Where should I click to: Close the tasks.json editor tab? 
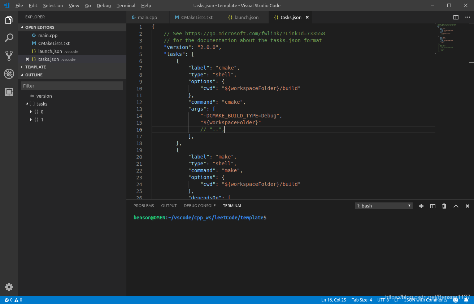307,17
